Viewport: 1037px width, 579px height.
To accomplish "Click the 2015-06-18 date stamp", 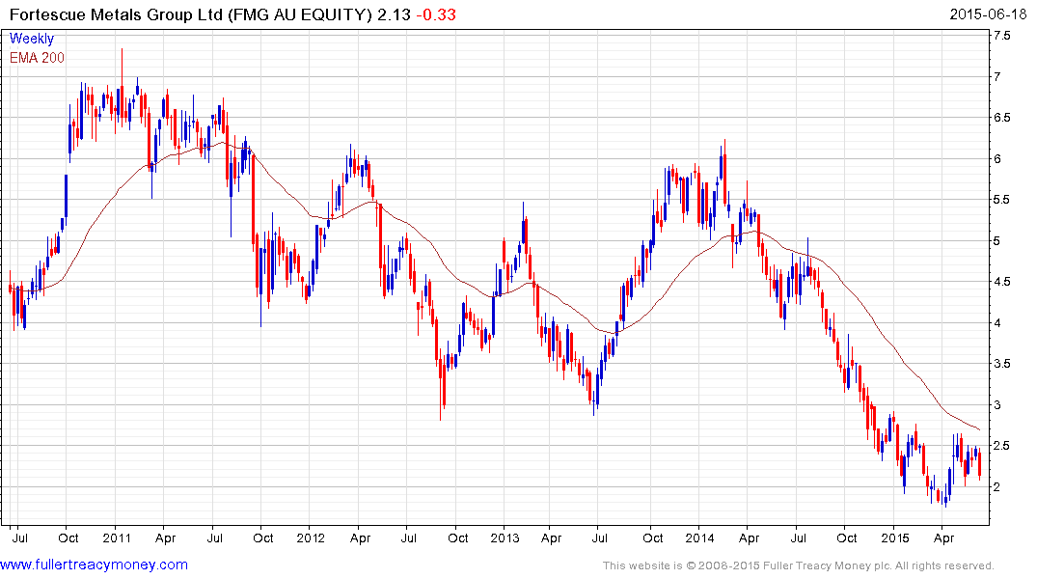I will [988, 14].
